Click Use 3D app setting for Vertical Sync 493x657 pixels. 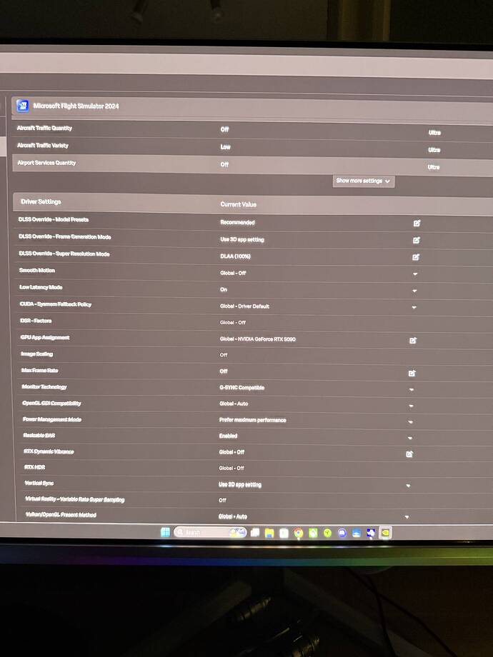[240, 485]
